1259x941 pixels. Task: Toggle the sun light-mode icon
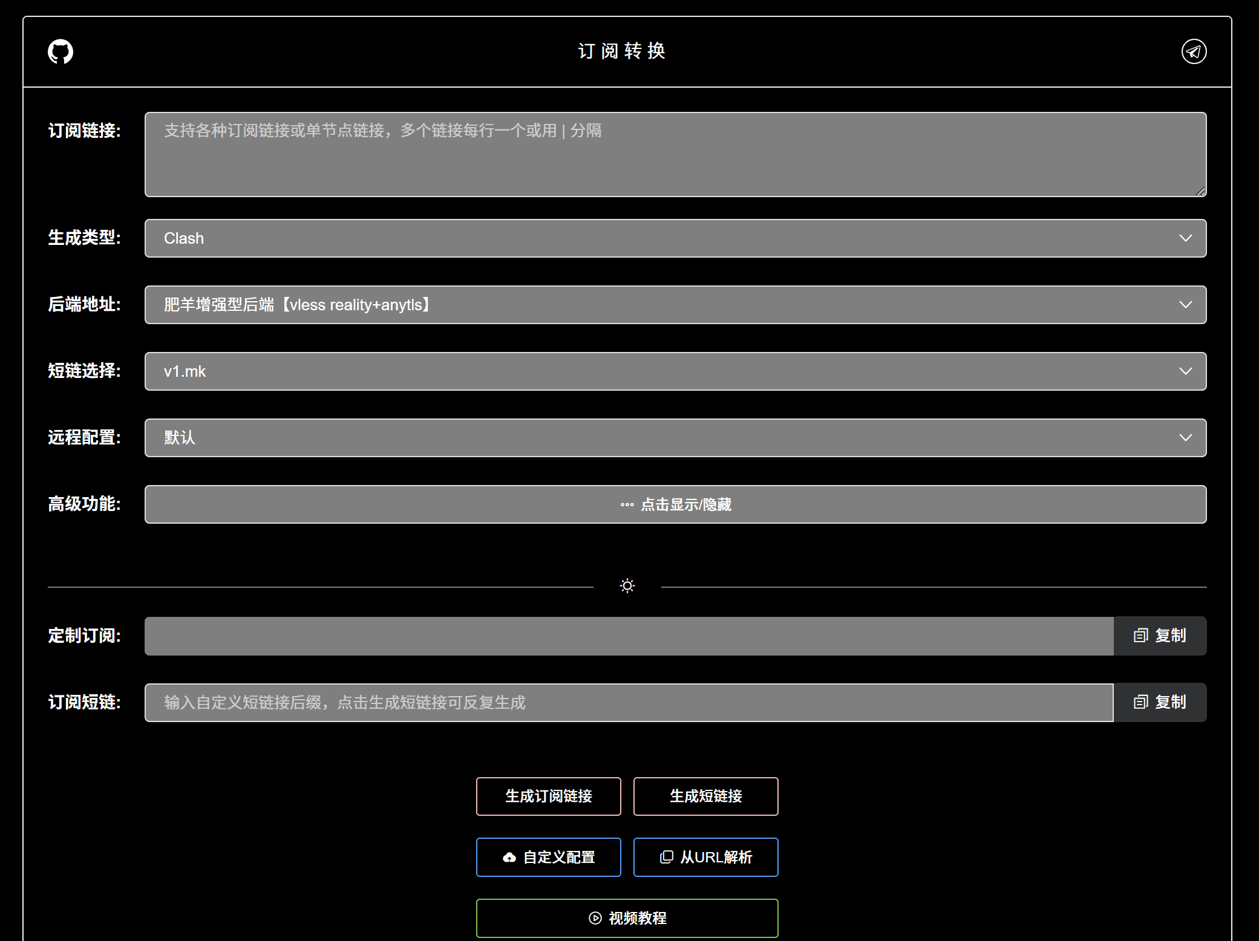click(x=627, y=586)
